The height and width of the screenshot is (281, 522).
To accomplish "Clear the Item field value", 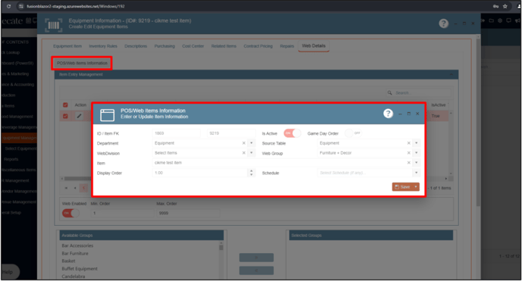I will 409,163.
